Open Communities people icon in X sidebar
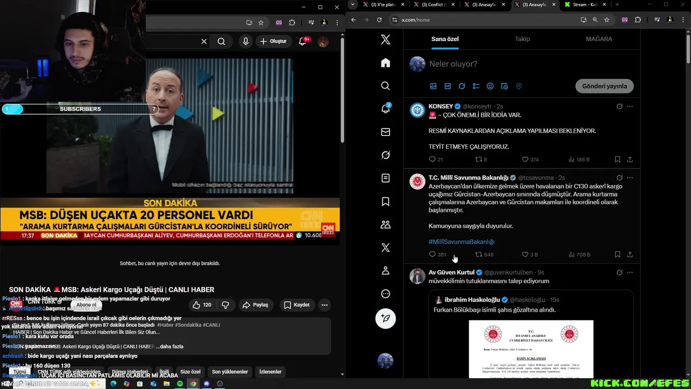The image size is (691, 389). pos(385,224)
